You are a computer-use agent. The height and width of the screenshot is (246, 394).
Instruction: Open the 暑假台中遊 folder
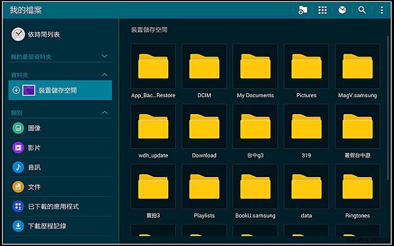358,127
